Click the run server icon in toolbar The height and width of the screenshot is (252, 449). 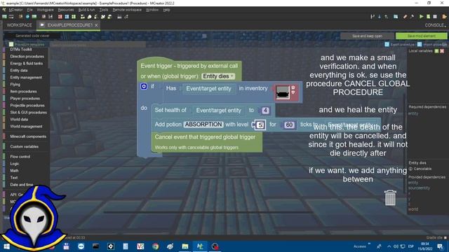(429, 17)
